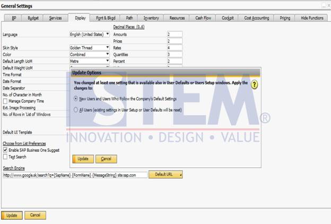The image size is (331, 224).
Task: Open the Resources tab
Action: 177,18
